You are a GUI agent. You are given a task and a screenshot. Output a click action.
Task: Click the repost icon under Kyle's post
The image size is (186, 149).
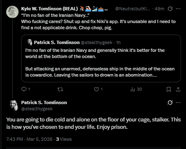pos(60,89)
